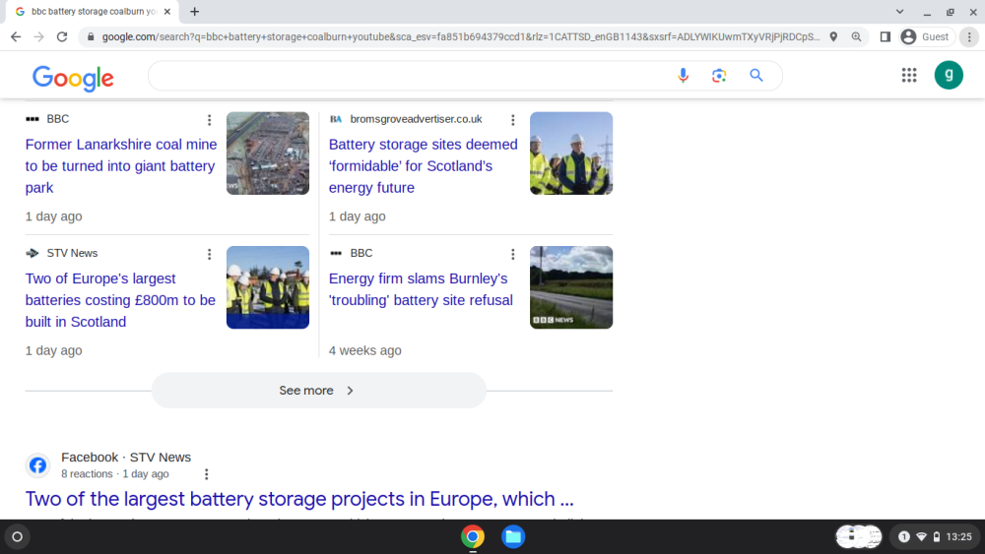Toggle the browser side panel

coord(886,37)
